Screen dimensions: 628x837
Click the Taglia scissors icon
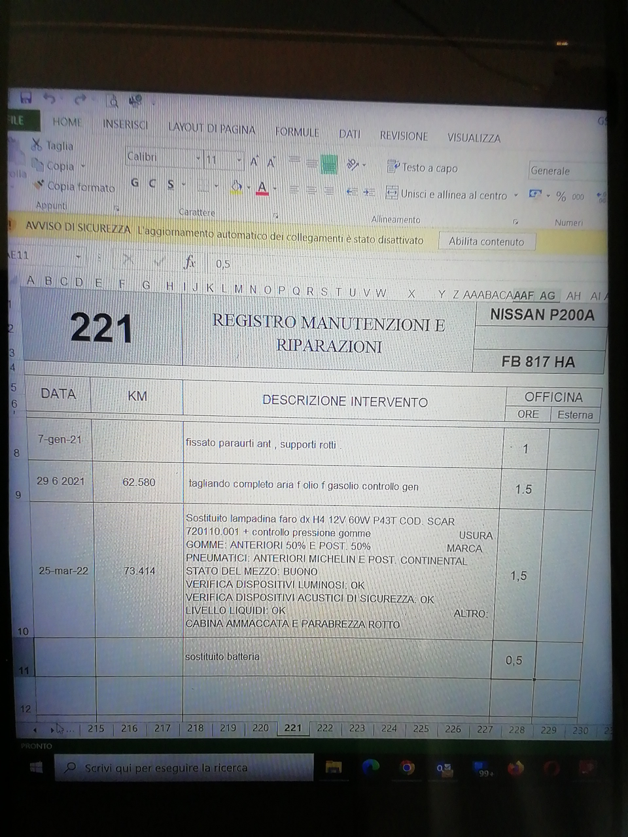37,145
